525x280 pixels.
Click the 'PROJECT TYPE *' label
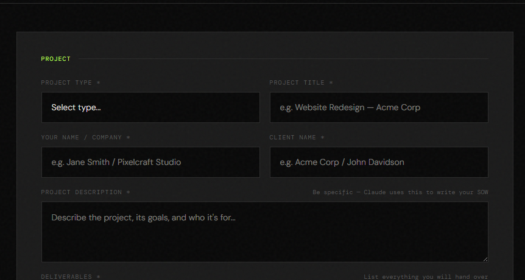(x=71, y=83)
